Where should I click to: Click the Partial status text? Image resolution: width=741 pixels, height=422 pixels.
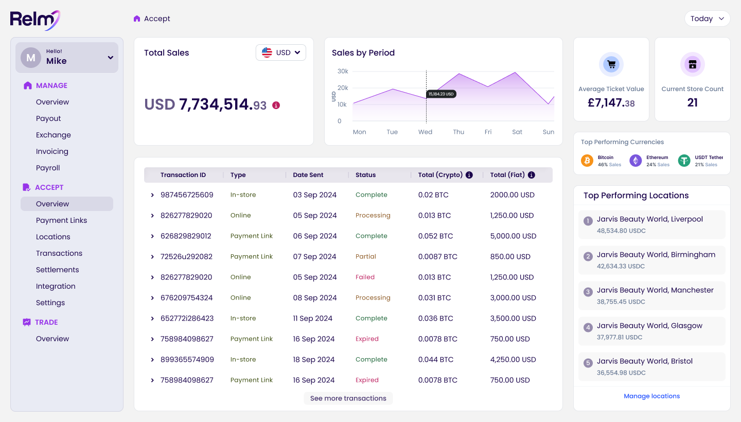[x=366, y=256]
